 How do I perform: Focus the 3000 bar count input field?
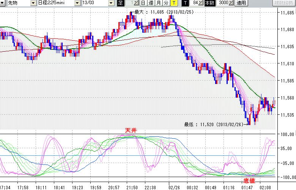[223, 3]
